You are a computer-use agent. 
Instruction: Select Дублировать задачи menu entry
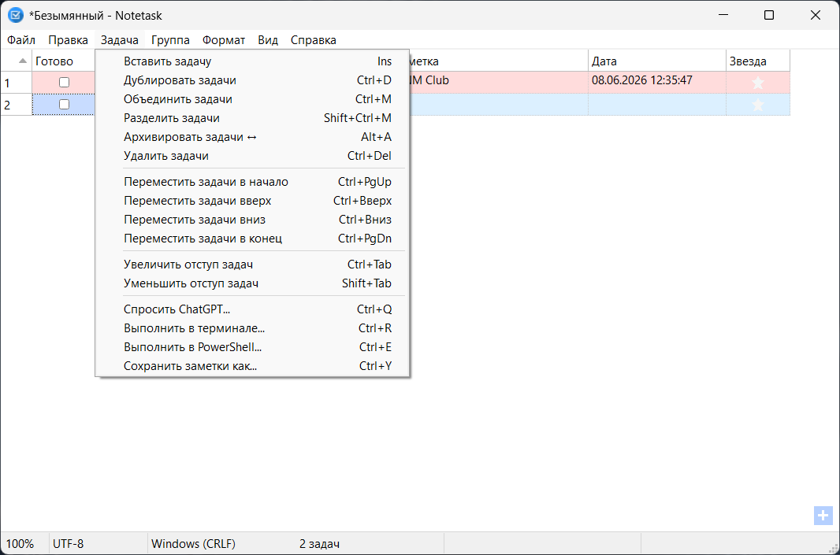click(252, 80)
